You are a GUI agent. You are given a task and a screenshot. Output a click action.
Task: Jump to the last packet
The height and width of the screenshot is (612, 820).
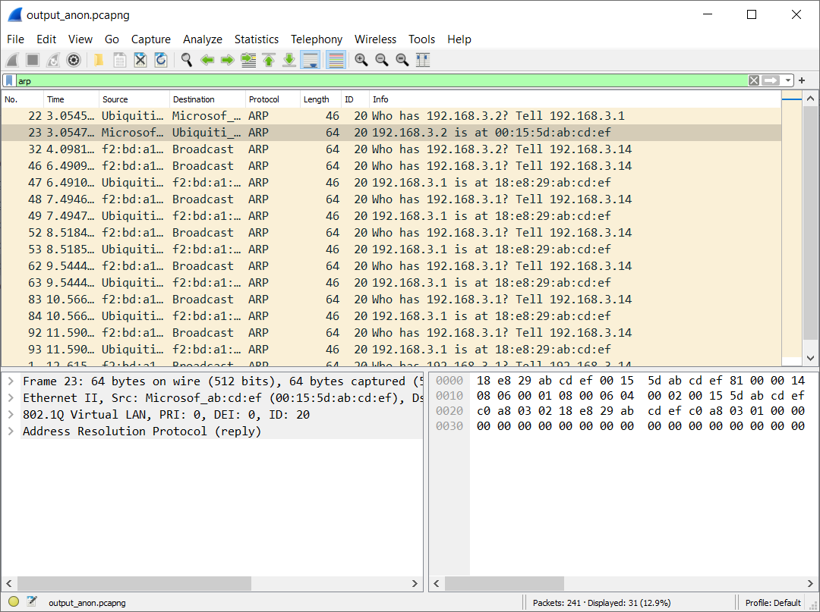pos(289,60)
